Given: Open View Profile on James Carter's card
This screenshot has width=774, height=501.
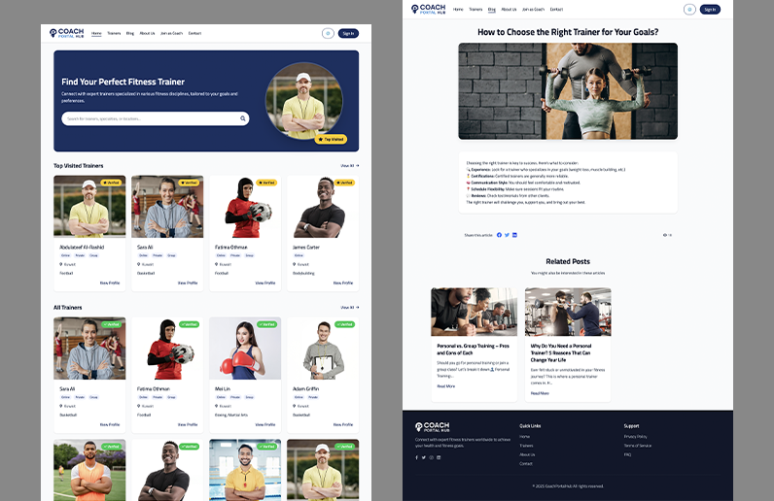Looking at the screenshot, I should (x=342, y=283).
